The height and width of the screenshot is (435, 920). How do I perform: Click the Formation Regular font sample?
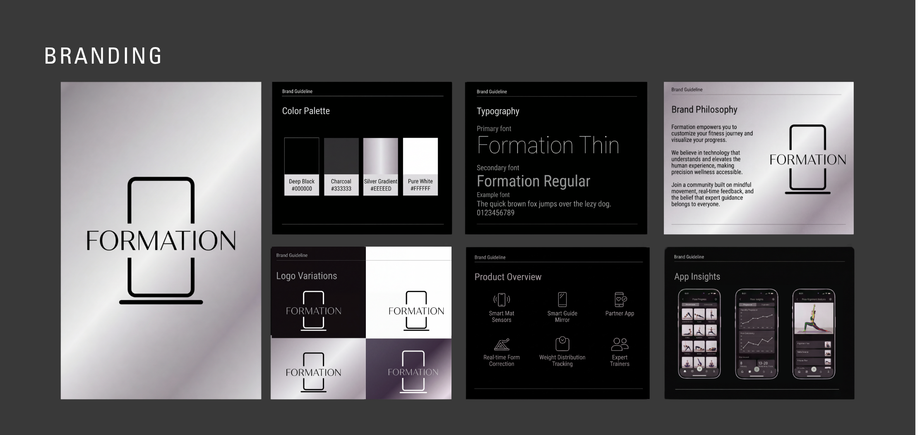coord(533,181)
